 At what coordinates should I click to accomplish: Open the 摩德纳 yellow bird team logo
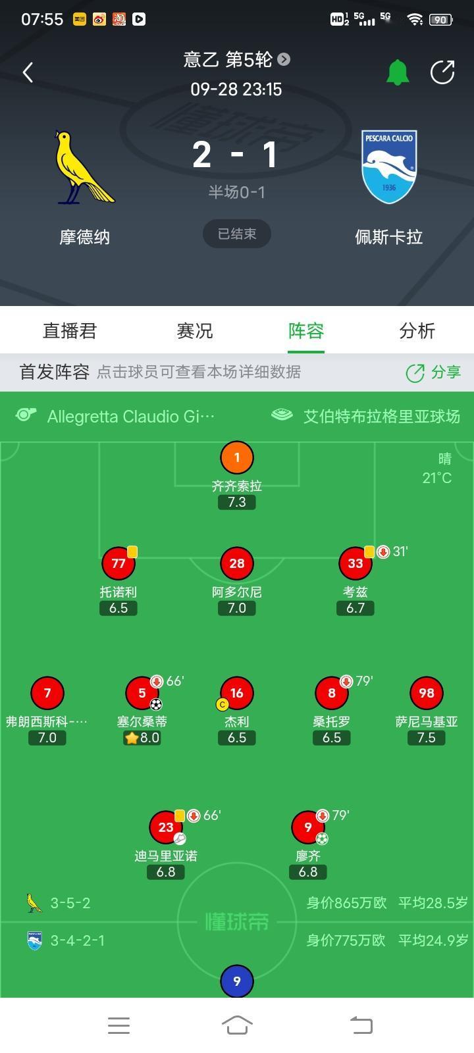(x=85, y=167)
